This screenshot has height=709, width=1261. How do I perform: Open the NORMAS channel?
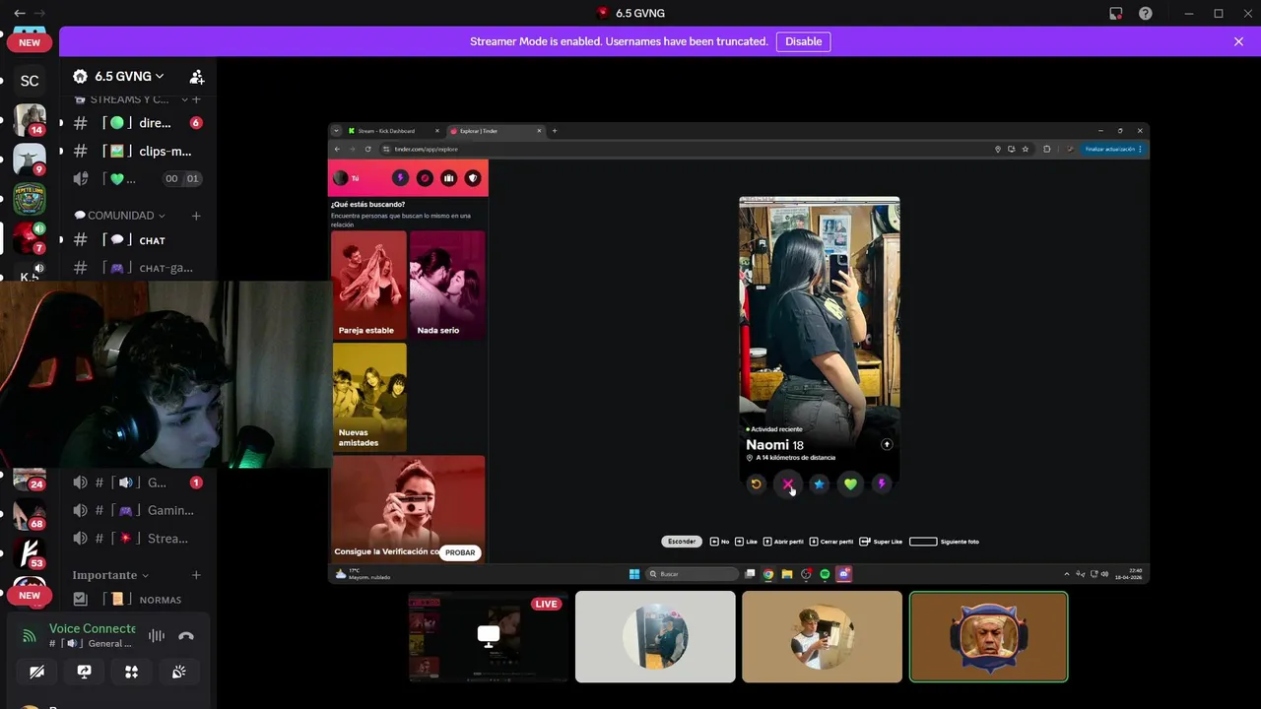[x=138, y=599]
